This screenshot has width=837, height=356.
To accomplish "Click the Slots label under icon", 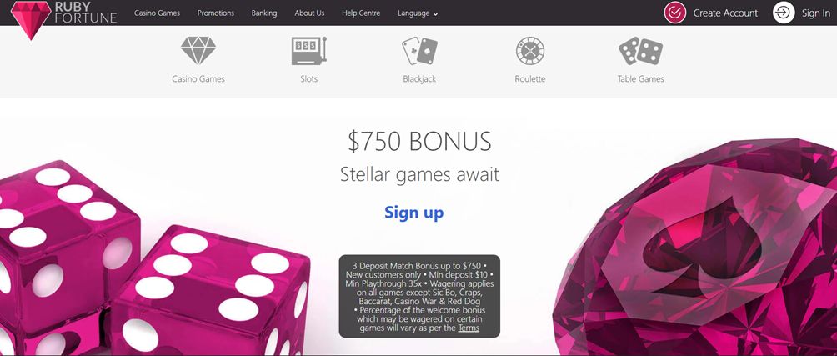I will tap(308, 78).
